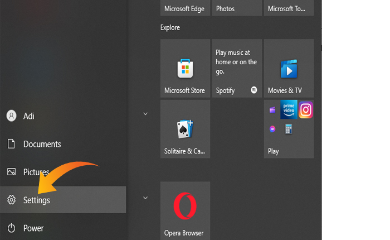Open the Movies & TV tile
Viewport: 390px width, 240px height.
tap(289, 69)
